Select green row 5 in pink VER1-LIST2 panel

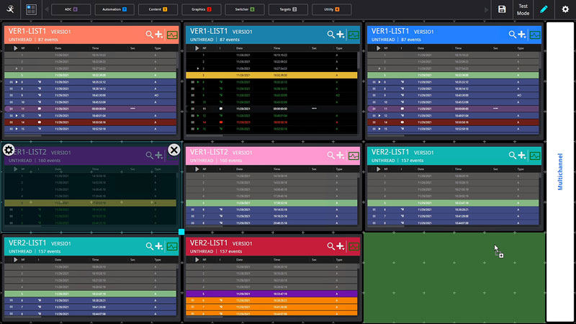pos(271,203)
